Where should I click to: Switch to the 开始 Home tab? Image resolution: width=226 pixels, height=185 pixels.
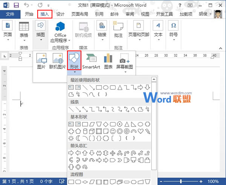point(29,14)
